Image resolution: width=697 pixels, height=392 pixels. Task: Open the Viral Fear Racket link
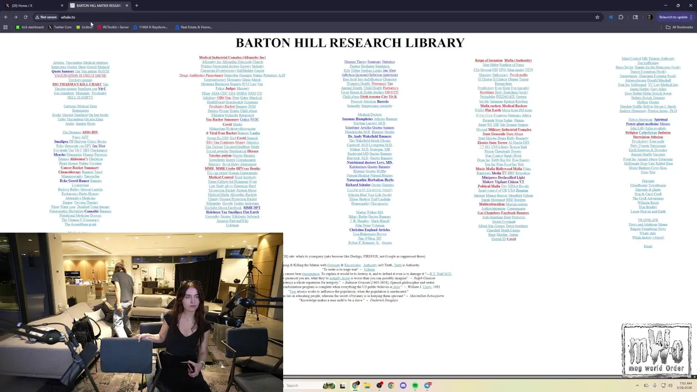point(223,133)
